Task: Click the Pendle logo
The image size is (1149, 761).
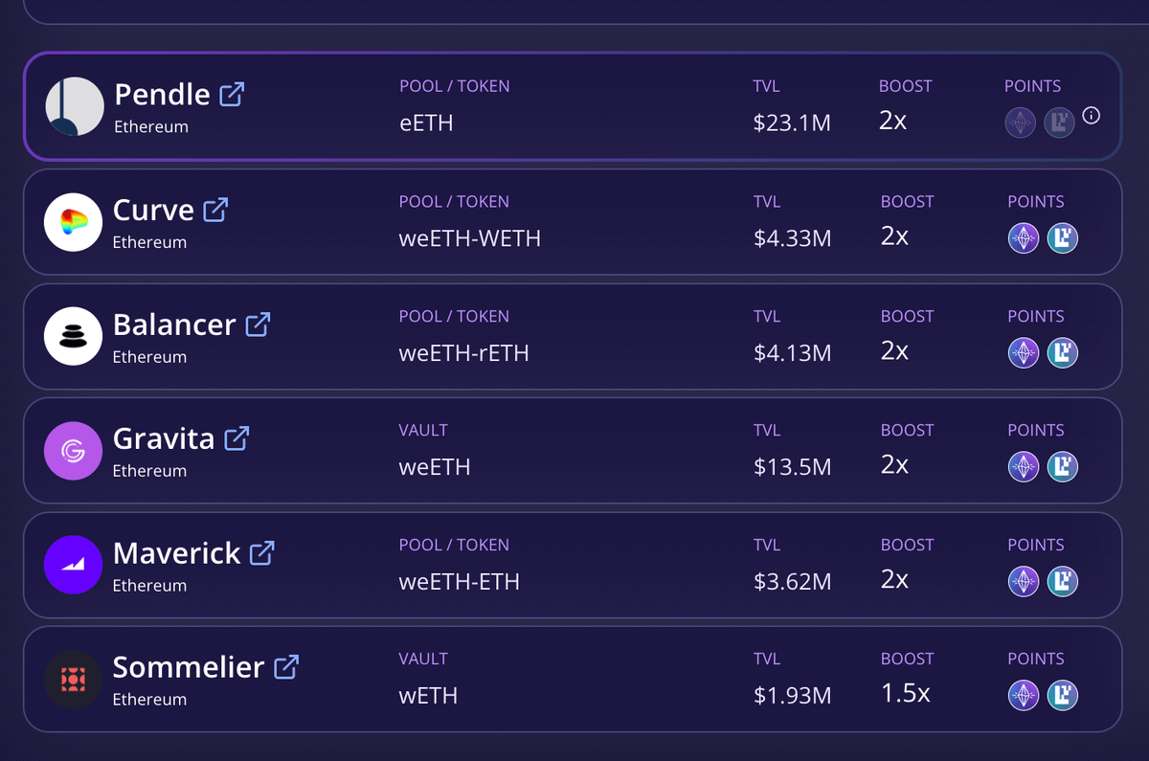Action: tap(75, 106)
